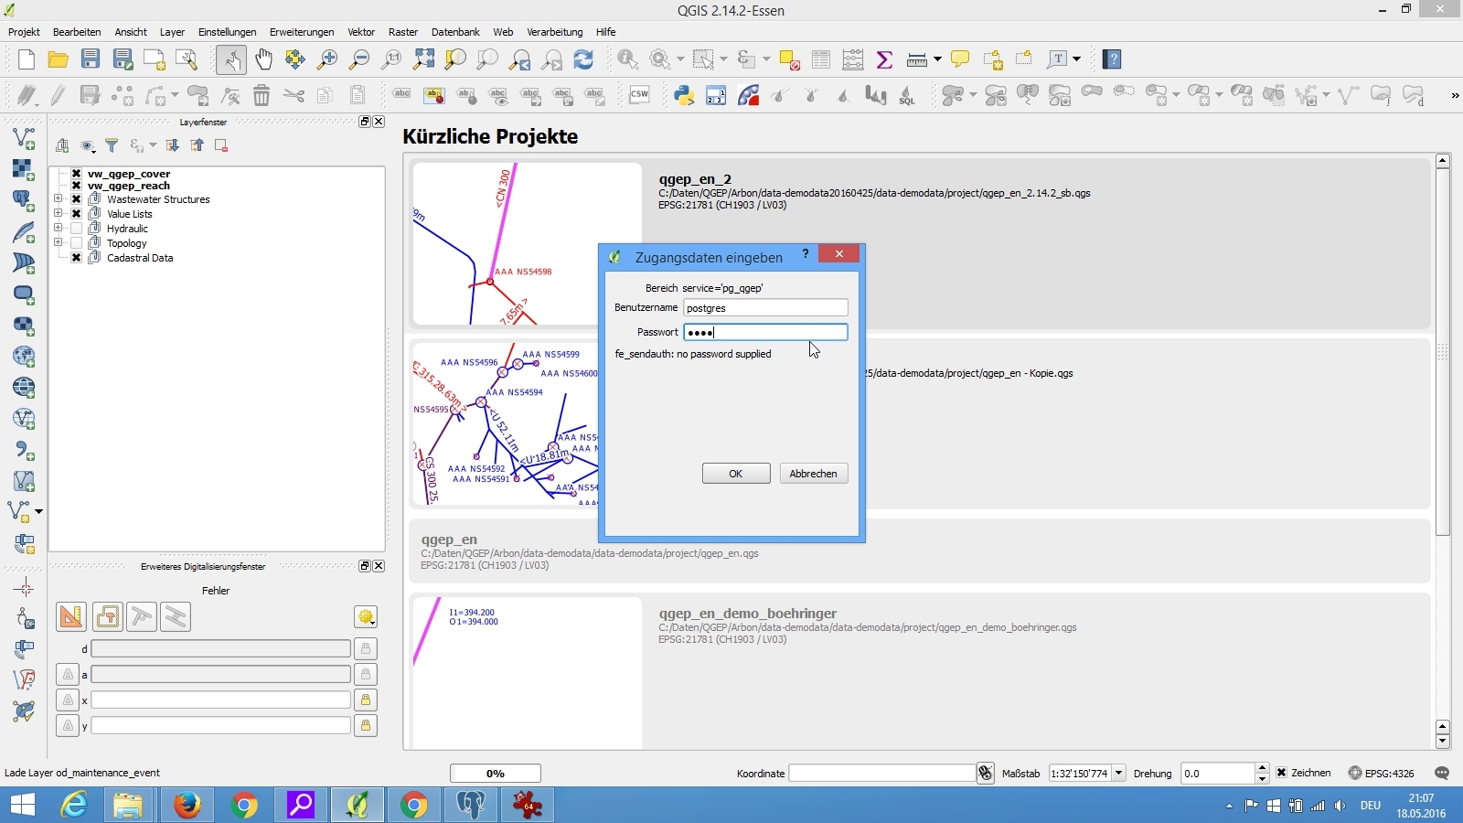Check the Hydraulic group box
The width and height of the screenshot is (1463, 823).
coord(77,229)
